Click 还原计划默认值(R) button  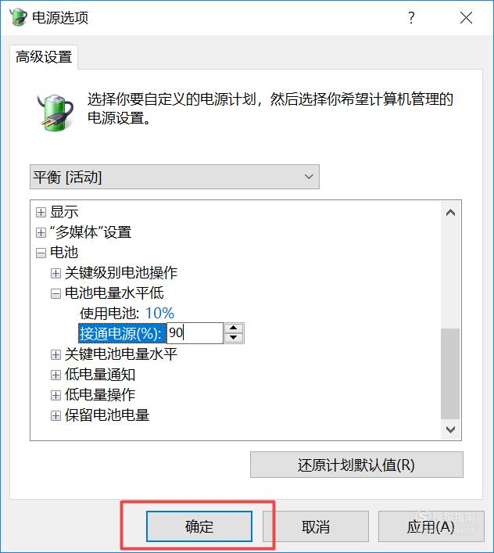click(x=356, y=465)
